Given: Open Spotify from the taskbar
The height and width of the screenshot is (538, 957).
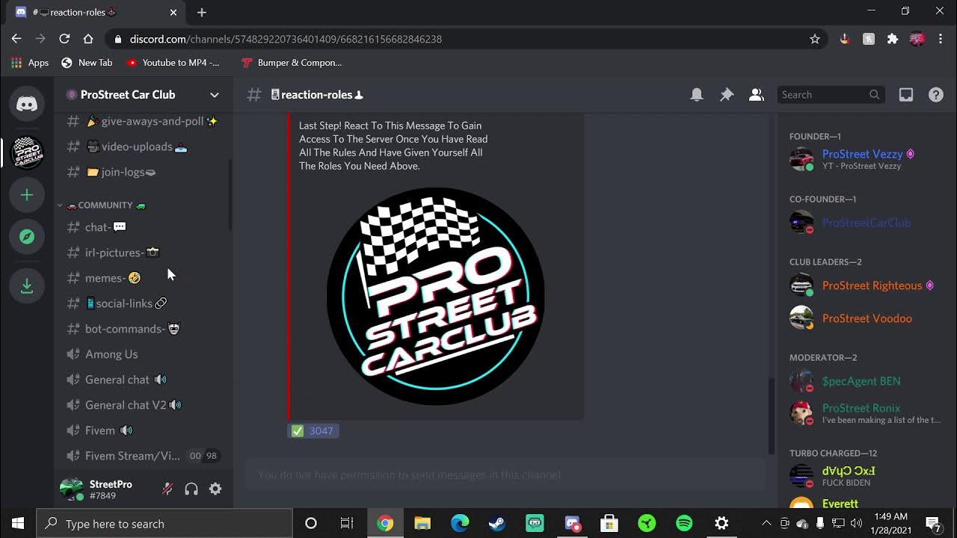Looking at the screenshot, I should [x=684, y=523].
